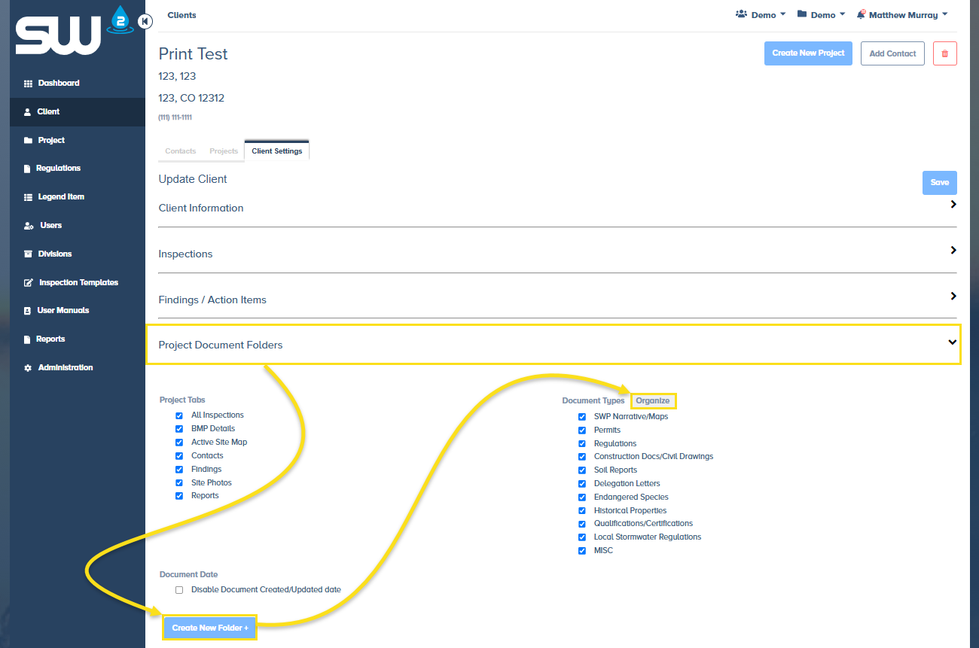Viewport: 979px width, 648px height.
Task: Switch to the Contacts tab
Action: tap(180, 151)
